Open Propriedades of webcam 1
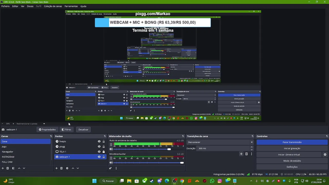This screenshot has height=185, width=329. 47,129
